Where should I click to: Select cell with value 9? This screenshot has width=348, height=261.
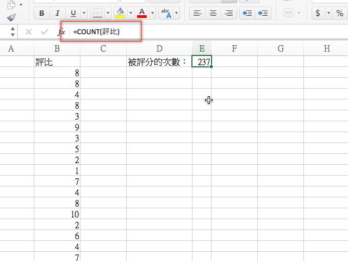pos(57,127)
